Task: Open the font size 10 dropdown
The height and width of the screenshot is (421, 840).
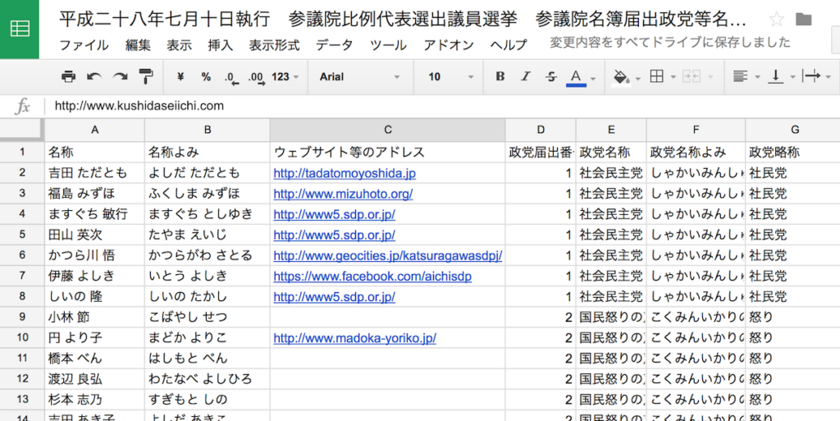Action: 445,76
